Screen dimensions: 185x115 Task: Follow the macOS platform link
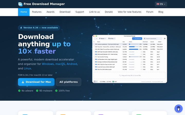[60, 64]
